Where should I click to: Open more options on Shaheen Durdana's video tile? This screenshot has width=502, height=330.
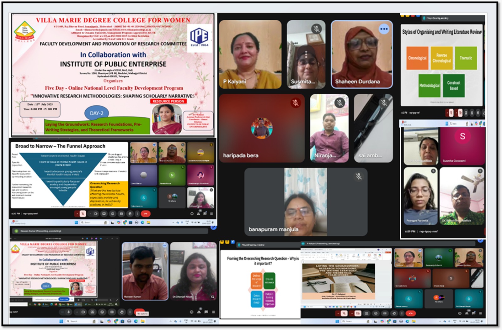coord(384,29)
